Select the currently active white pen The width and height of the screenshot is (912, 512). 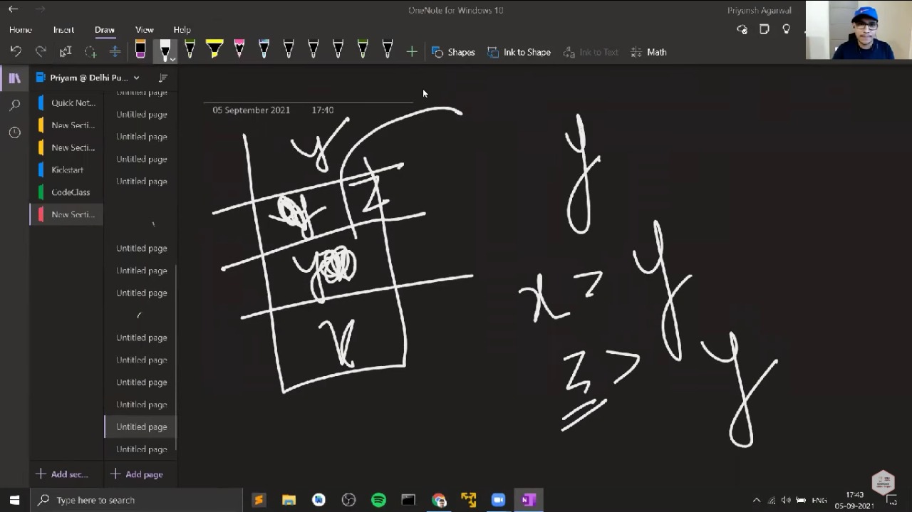(x=165, y=50)
